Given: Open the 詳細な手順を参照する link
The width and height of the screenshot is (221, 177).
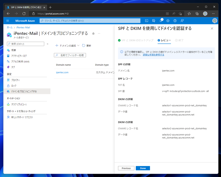Looking at the screenshot, I should click(154, 55).
